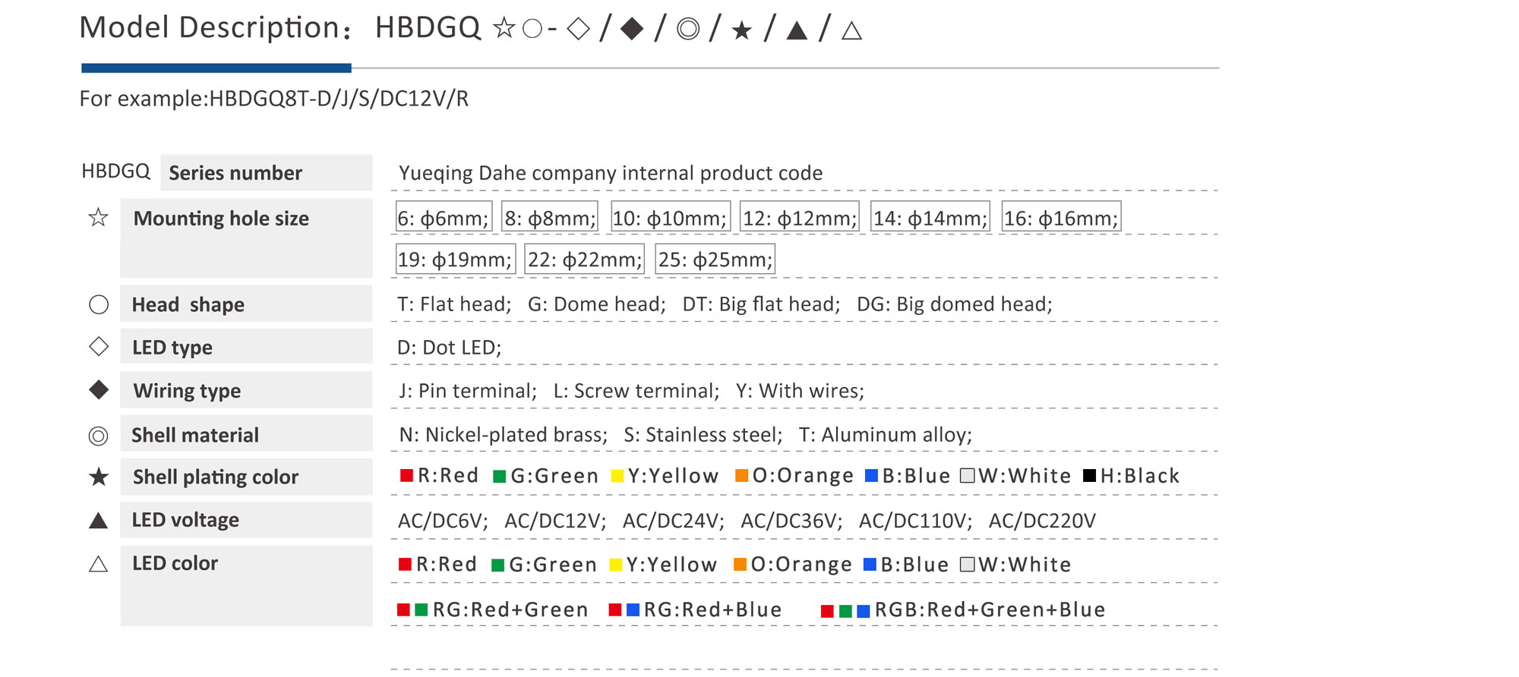Click 'G: Dome head;' option
The image size is (1519, 677).
pyautogui.click(x=597, y=304)
